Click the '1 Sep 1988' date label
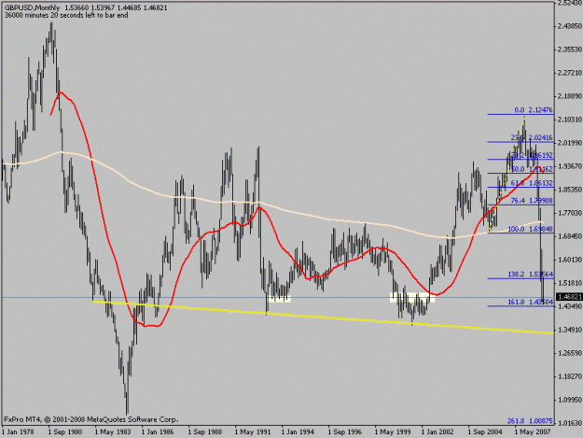 pos(205,432)
